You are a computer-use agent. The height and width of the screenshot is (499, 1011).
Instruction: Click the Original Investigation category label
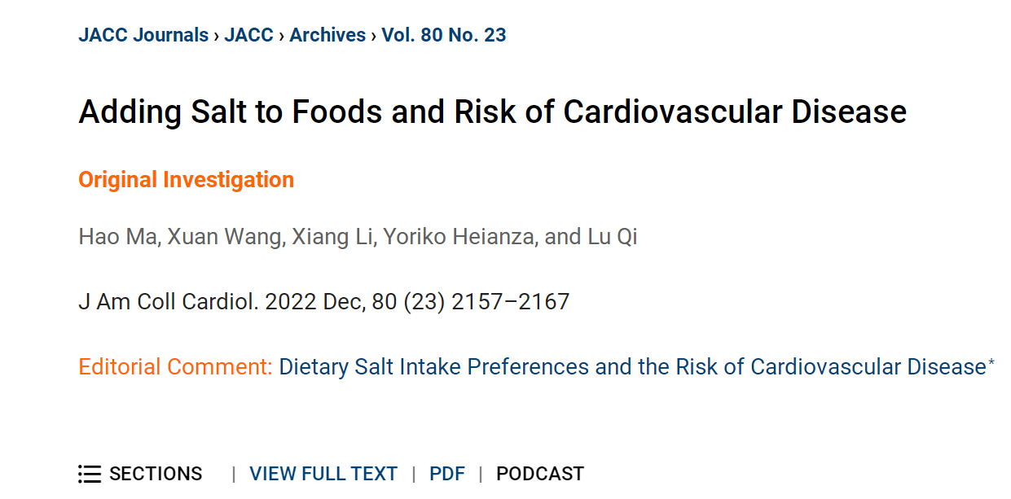coord(187,180)
